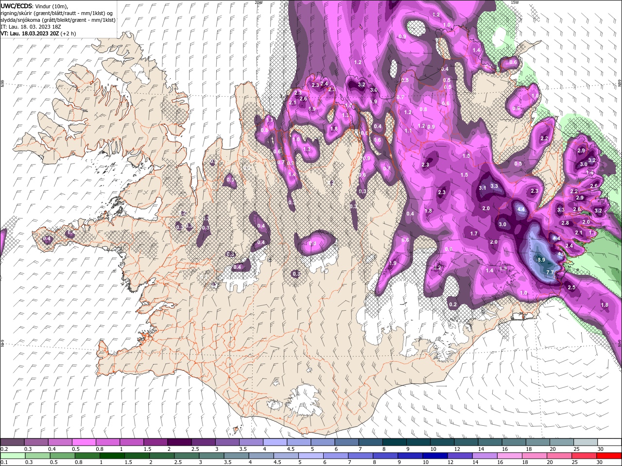Select the bright red 30 rain legend swatch

point(609,456)
